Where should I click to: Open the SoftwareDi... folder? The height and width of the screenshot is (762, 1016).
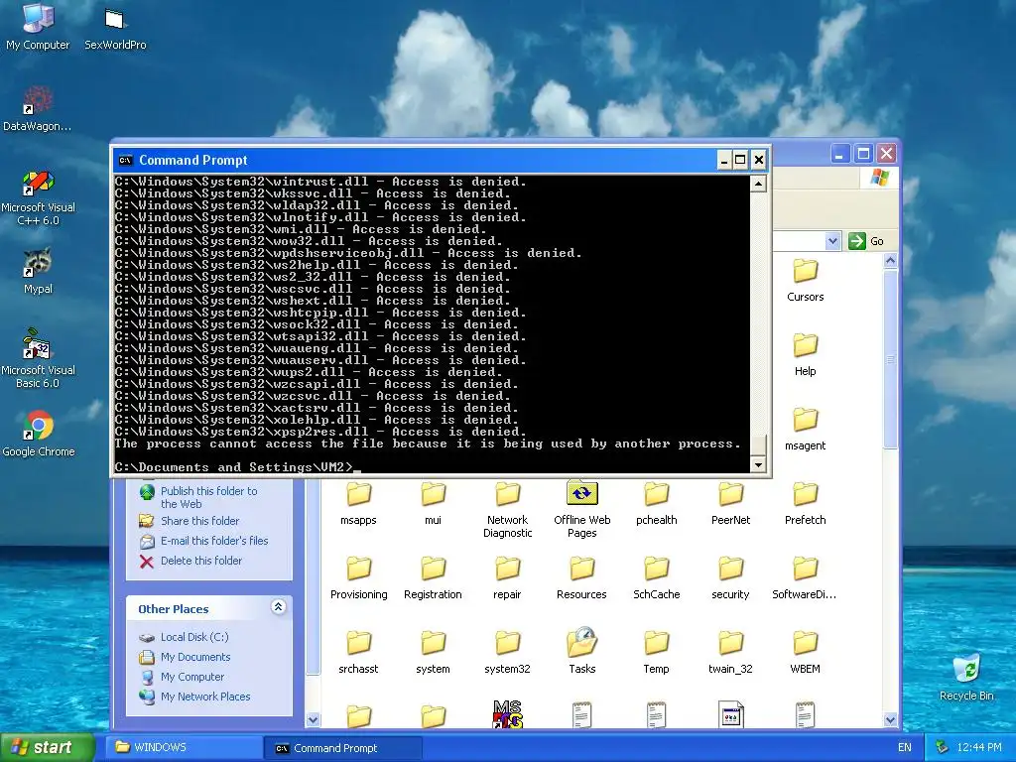pyautogui.click(x=805, y=578)
